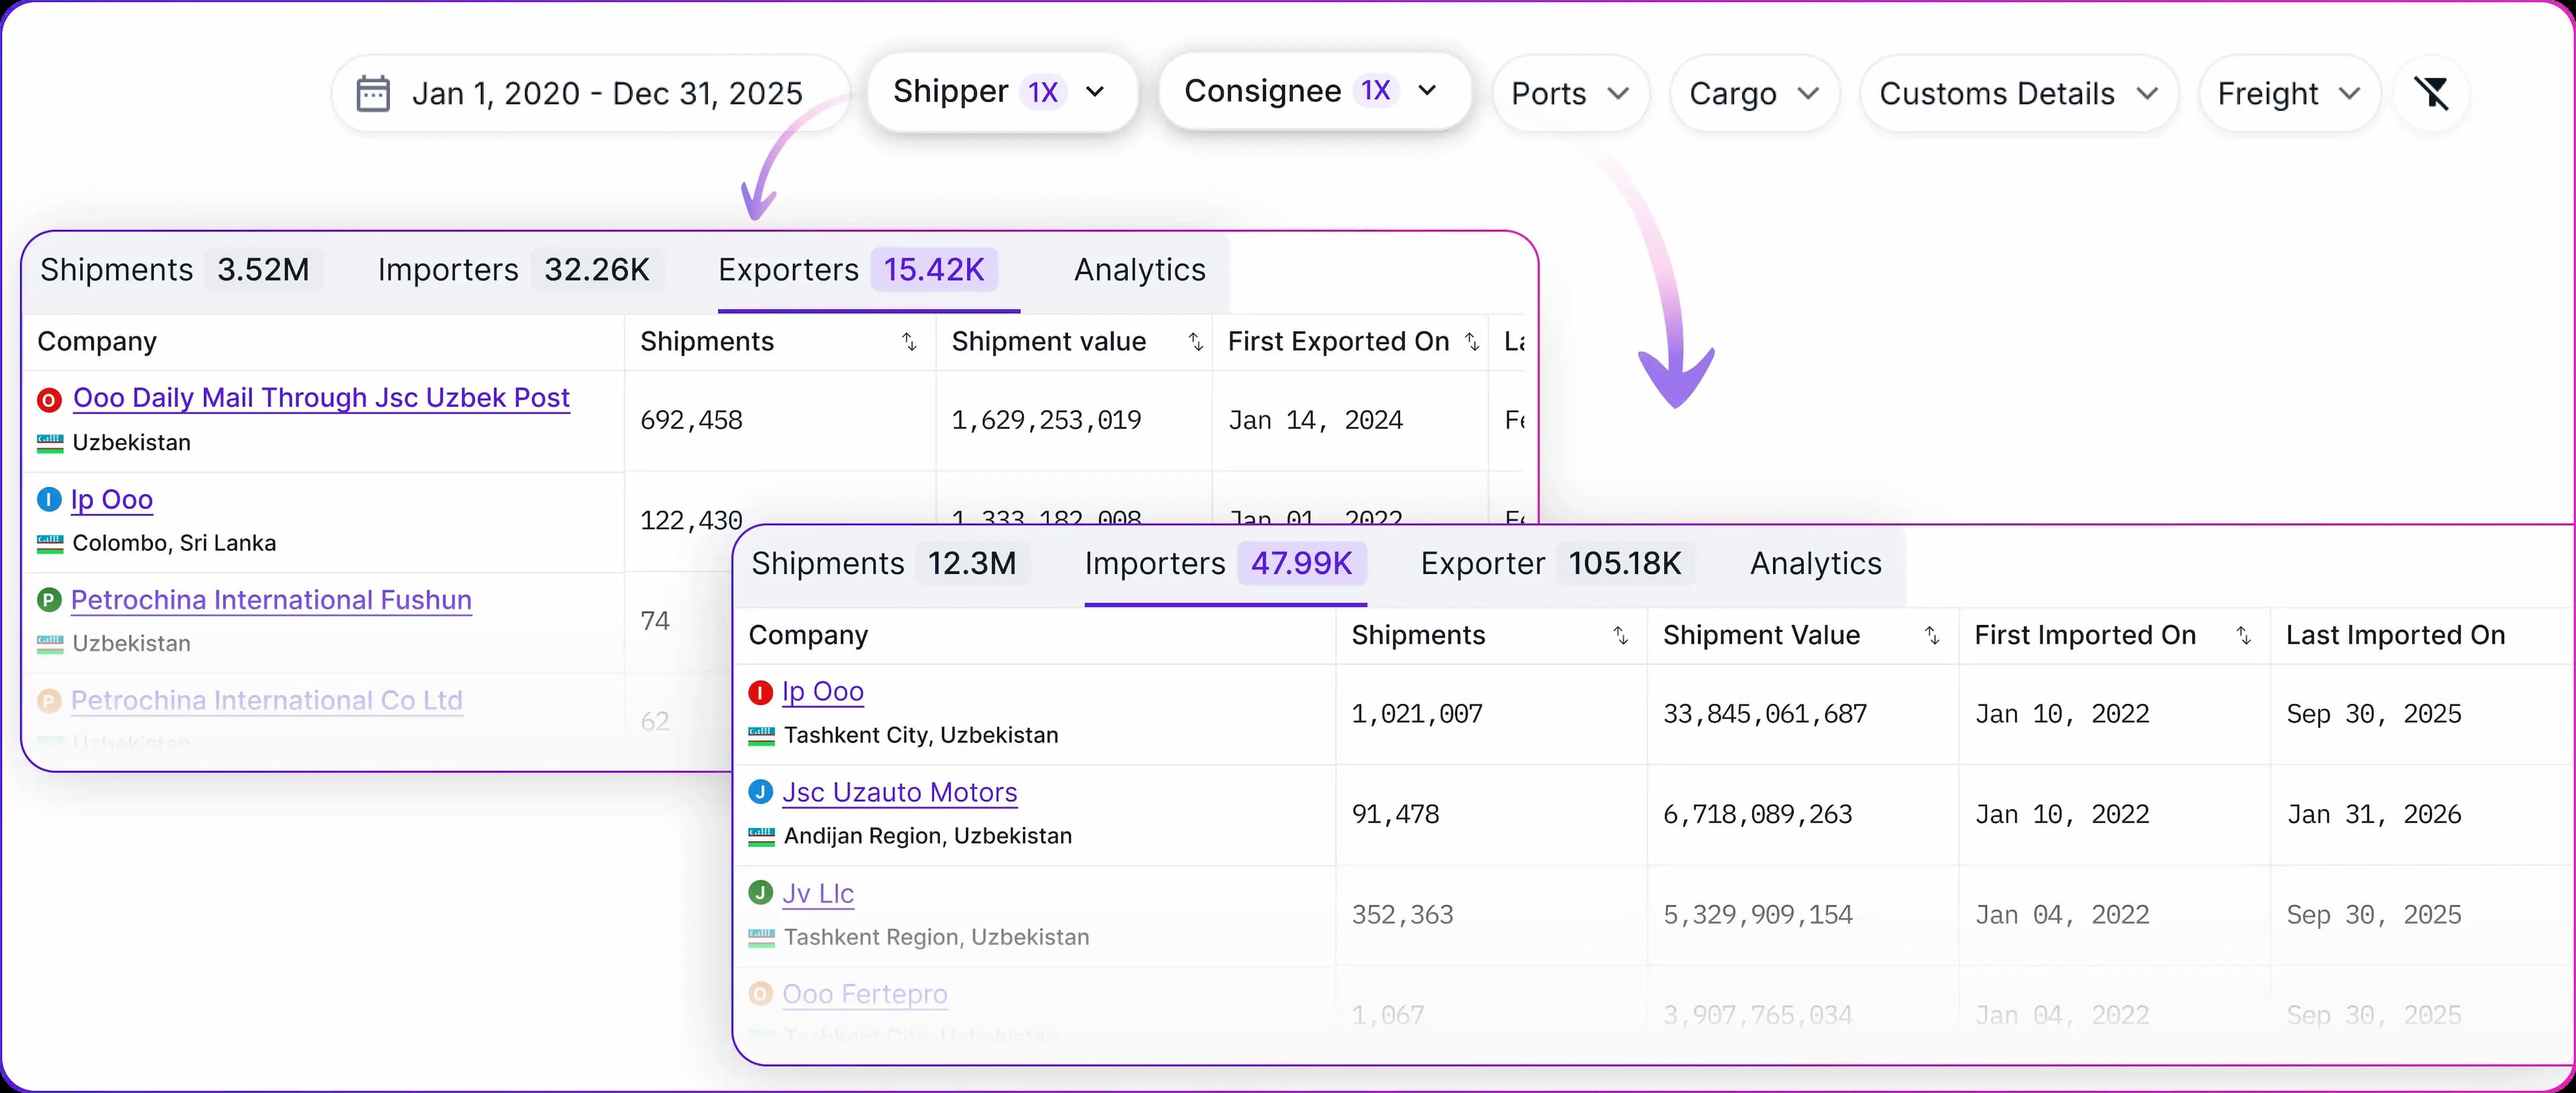
Task: Sort by First Exported On column
Action: [1472, 342]
